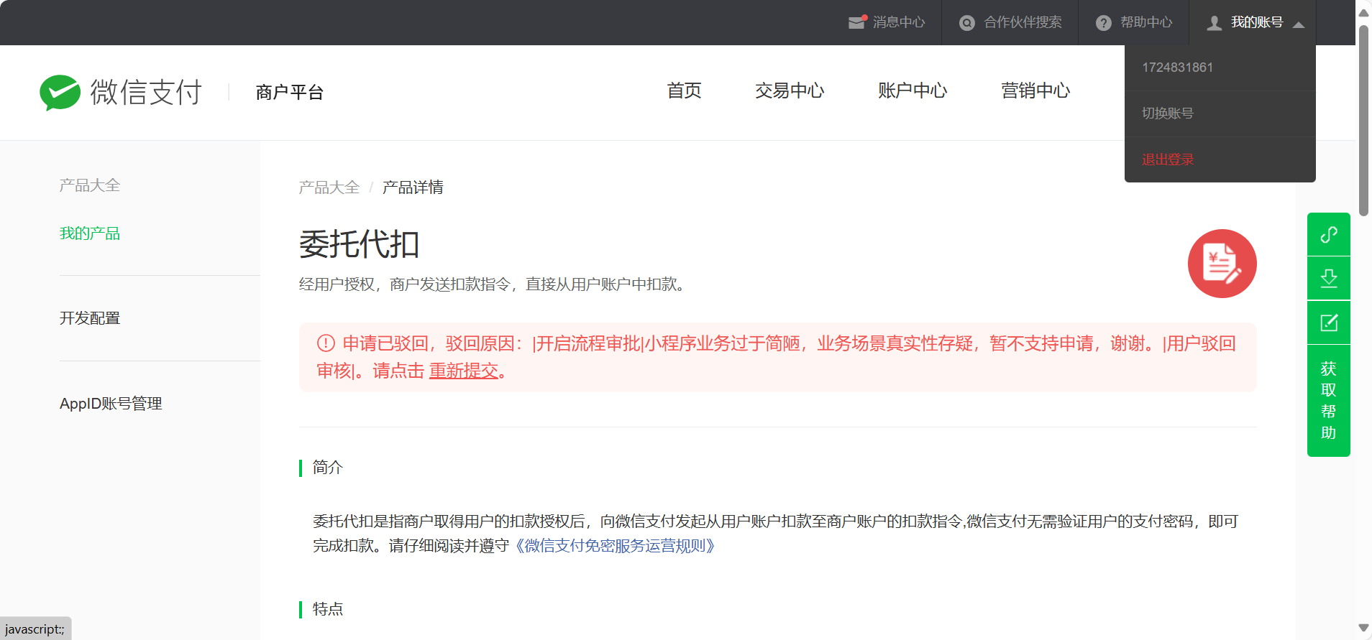1372x640 pixels.
Task: Open the 营销中心 navigation tab
Action: (x=1035, y=91)
